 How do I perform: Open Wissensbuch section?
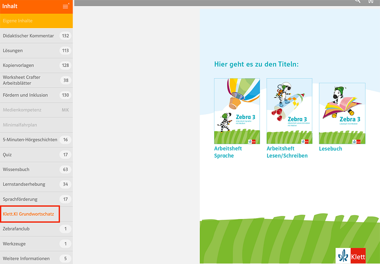tap(36, 170)
